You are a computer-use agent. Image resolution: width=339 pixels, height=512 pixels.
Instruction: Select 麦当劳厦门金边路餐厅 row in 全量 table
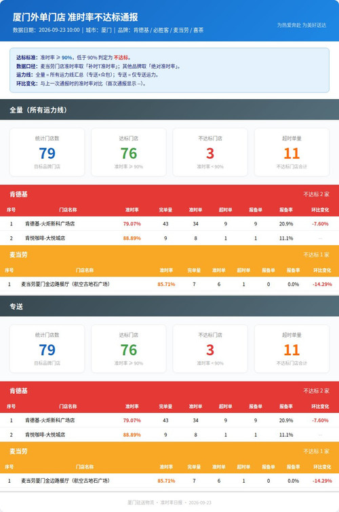[x=169, y=284]
